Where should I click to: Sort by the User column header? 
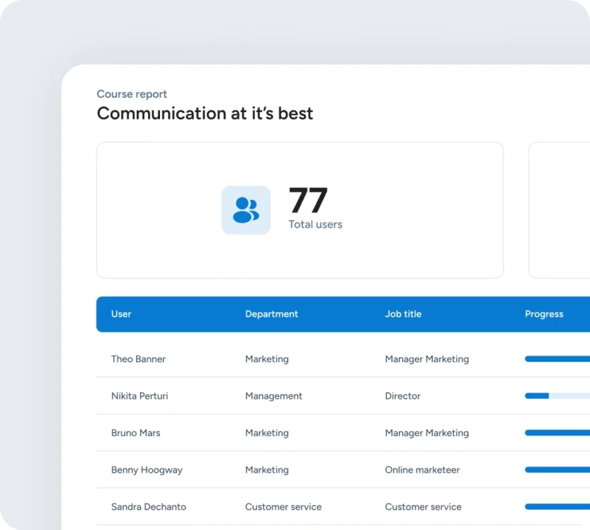[121, 314]
